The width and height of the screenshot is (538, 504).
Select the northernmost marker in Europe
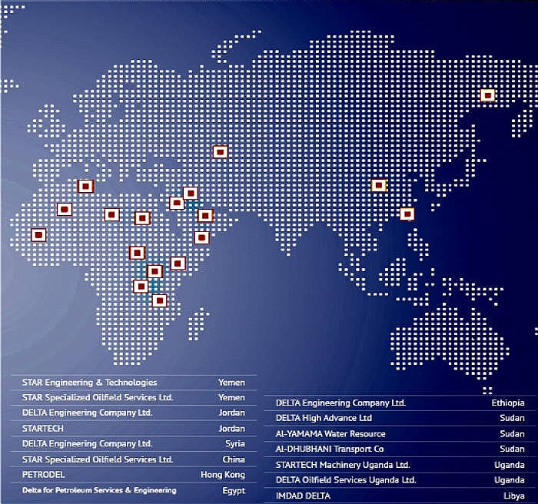pyautogui.click(x=85, y=186)
